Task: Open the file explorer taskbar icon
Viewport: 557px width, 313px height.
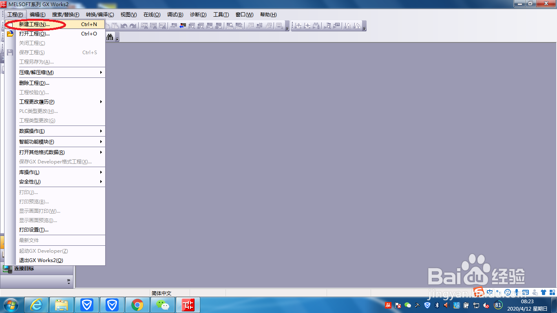Action: click(x=62, y=305)
